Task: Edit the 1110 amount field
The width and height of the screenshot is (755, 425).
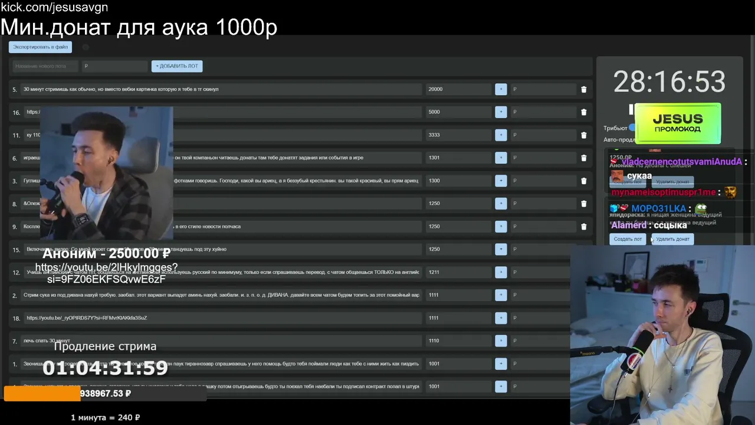Action: pyautogui.click(x=459, y=341)
